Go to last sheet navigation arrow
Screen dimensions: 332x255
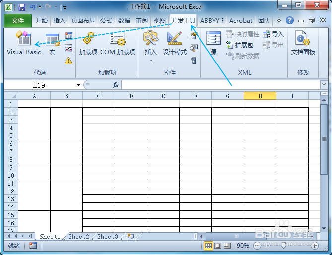(30, 236)
